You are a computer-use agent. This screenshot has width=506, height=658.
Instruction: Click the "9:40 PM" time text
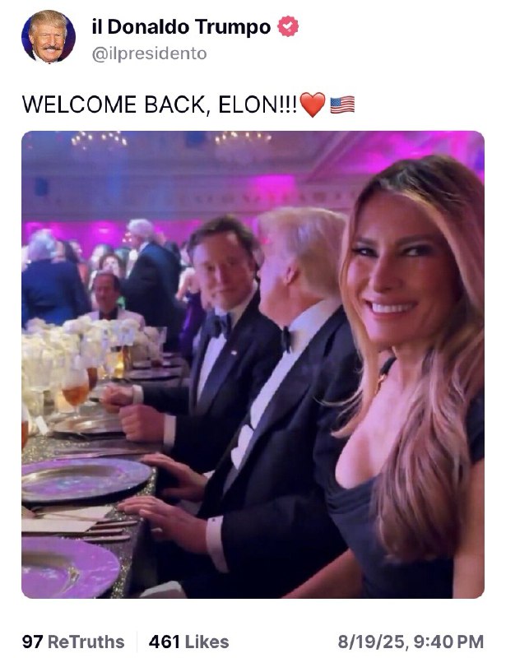tap(448, 642)
